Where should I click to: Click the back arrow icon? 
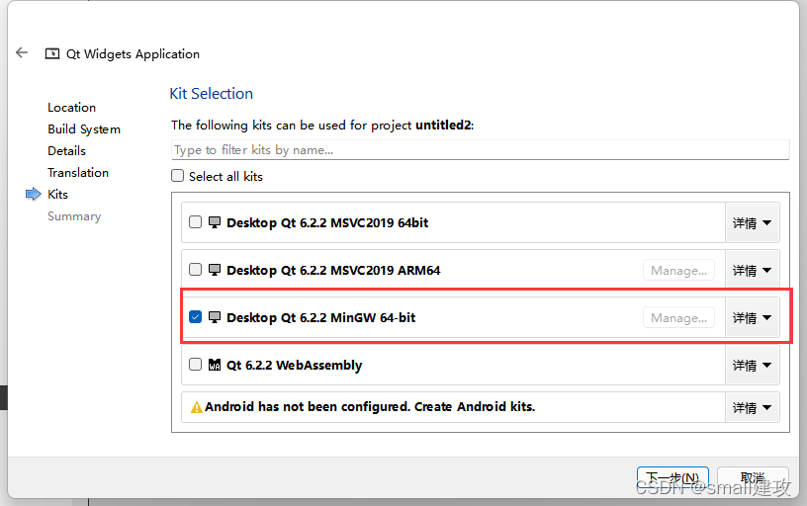coord(22,52)
